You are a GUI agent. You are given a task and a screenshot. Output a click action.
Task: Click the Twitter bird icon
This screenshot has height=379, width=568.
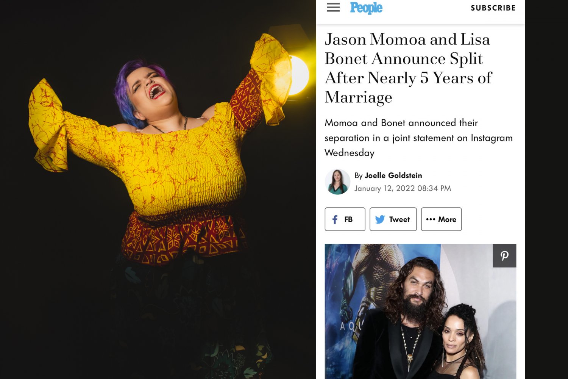coord(380,219)
